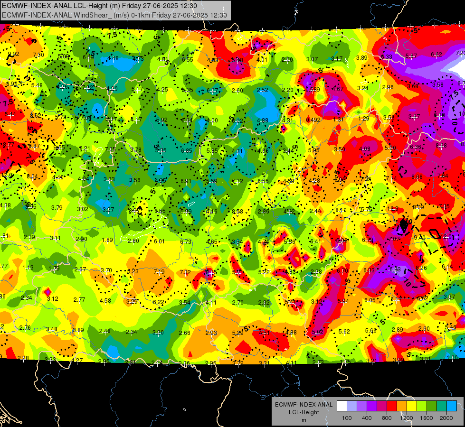Click the wind shear value '8.15'

(x=211, y=272)
